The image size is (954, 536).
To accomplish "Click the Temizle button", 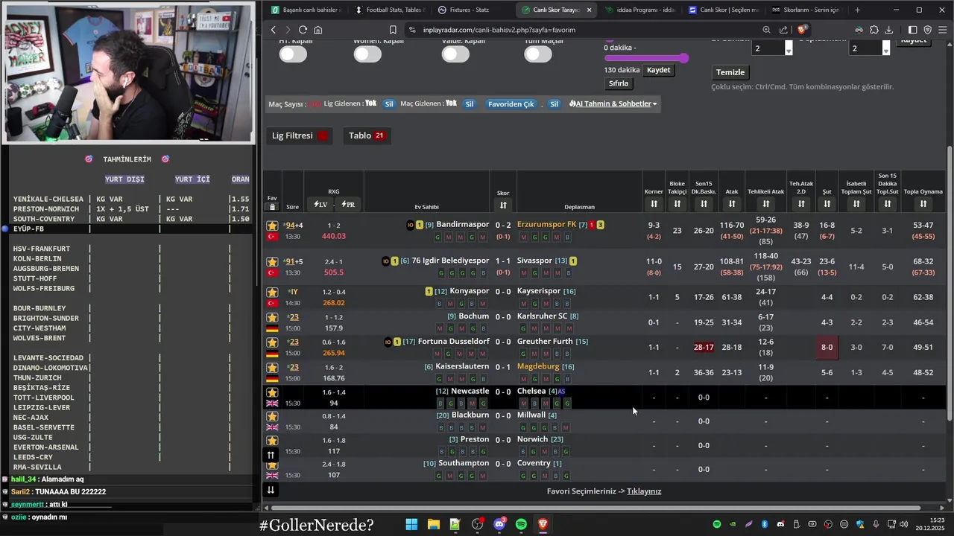I will coord(730,72).
